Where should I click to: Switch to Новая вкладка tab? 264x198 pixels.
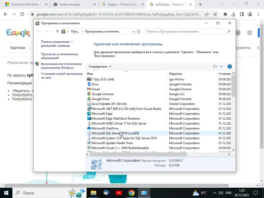coord(75,4)
